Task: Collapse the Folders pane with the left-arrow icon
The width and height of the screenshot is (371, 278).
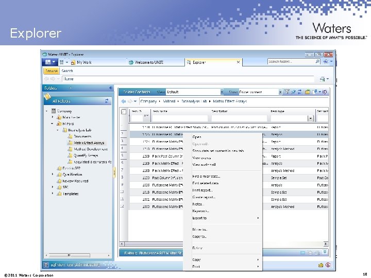Action: 110,88
